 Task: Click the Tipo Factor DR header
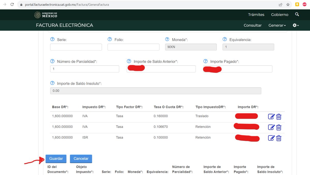[129, 107]
